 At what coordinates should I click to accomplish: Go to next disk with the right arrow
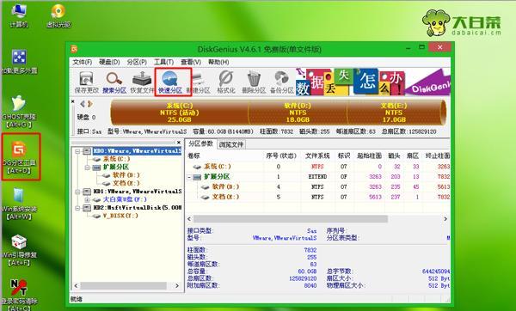[89, 104]
